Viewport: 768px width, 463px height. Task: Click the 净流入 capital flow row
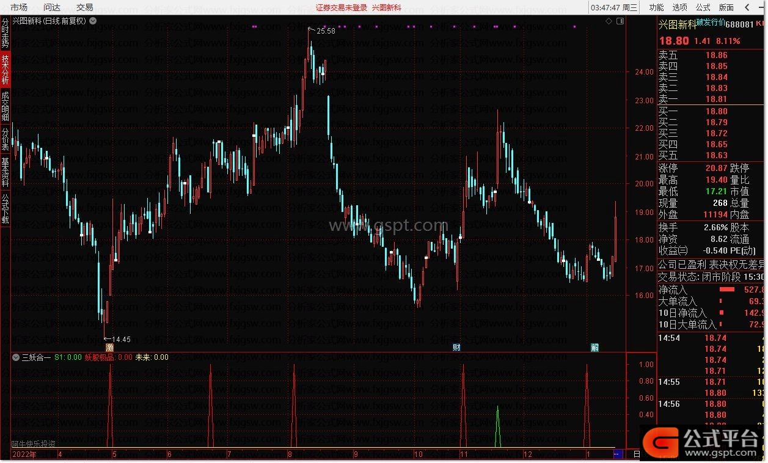click(712, 290)
